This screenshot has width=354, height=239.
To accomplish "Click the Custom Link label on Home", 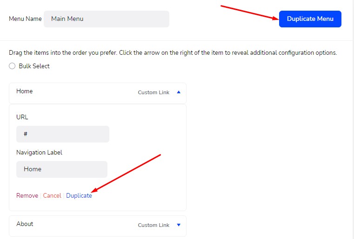I will pyautogui.click(x=154, y=92).
